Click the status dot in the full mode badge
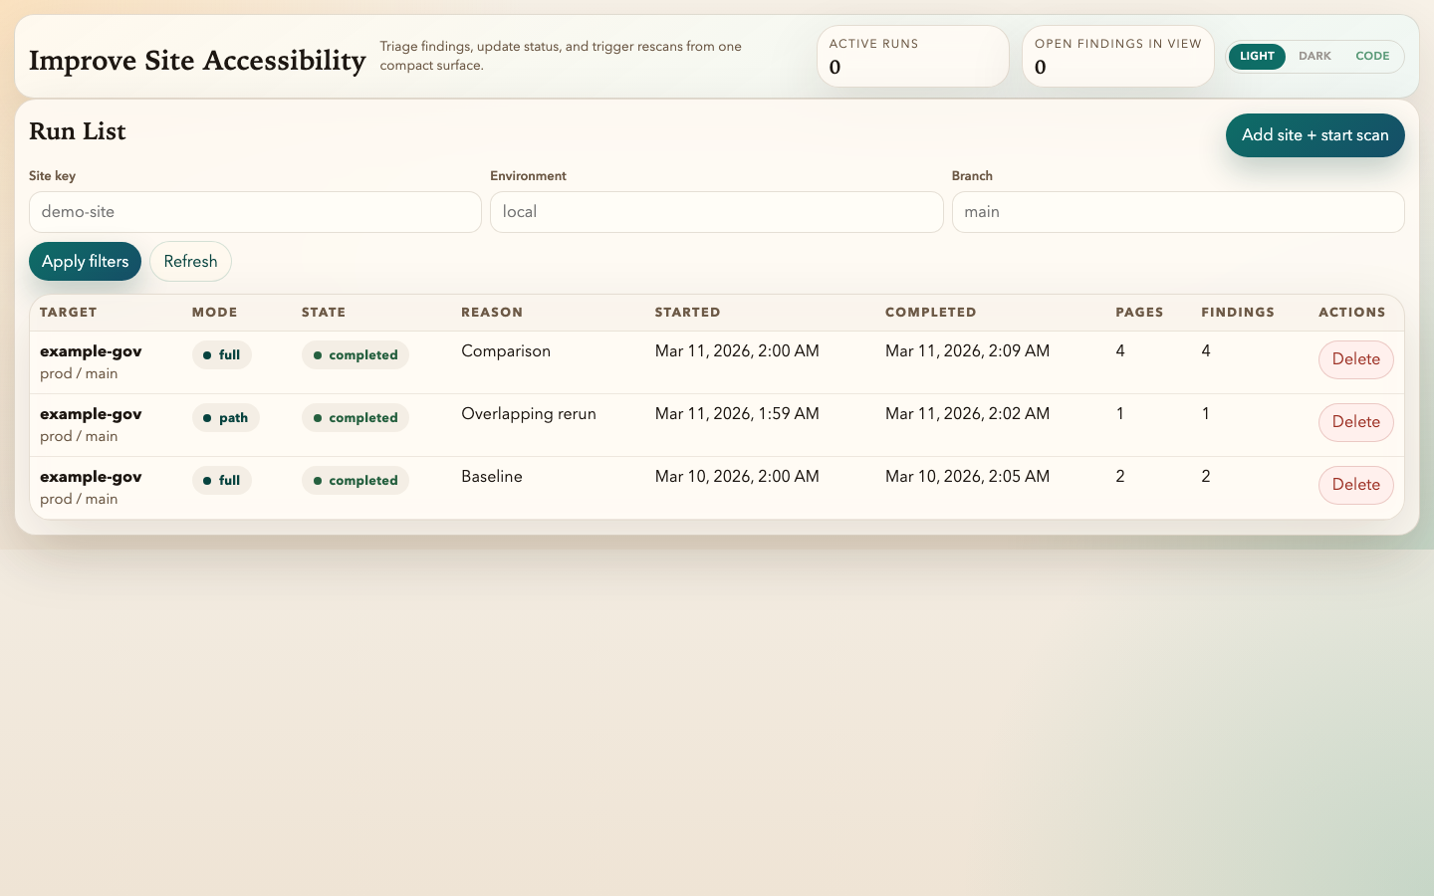This screenshot has width=1434, height=896. pyautogui.click(x=207, y=355)
